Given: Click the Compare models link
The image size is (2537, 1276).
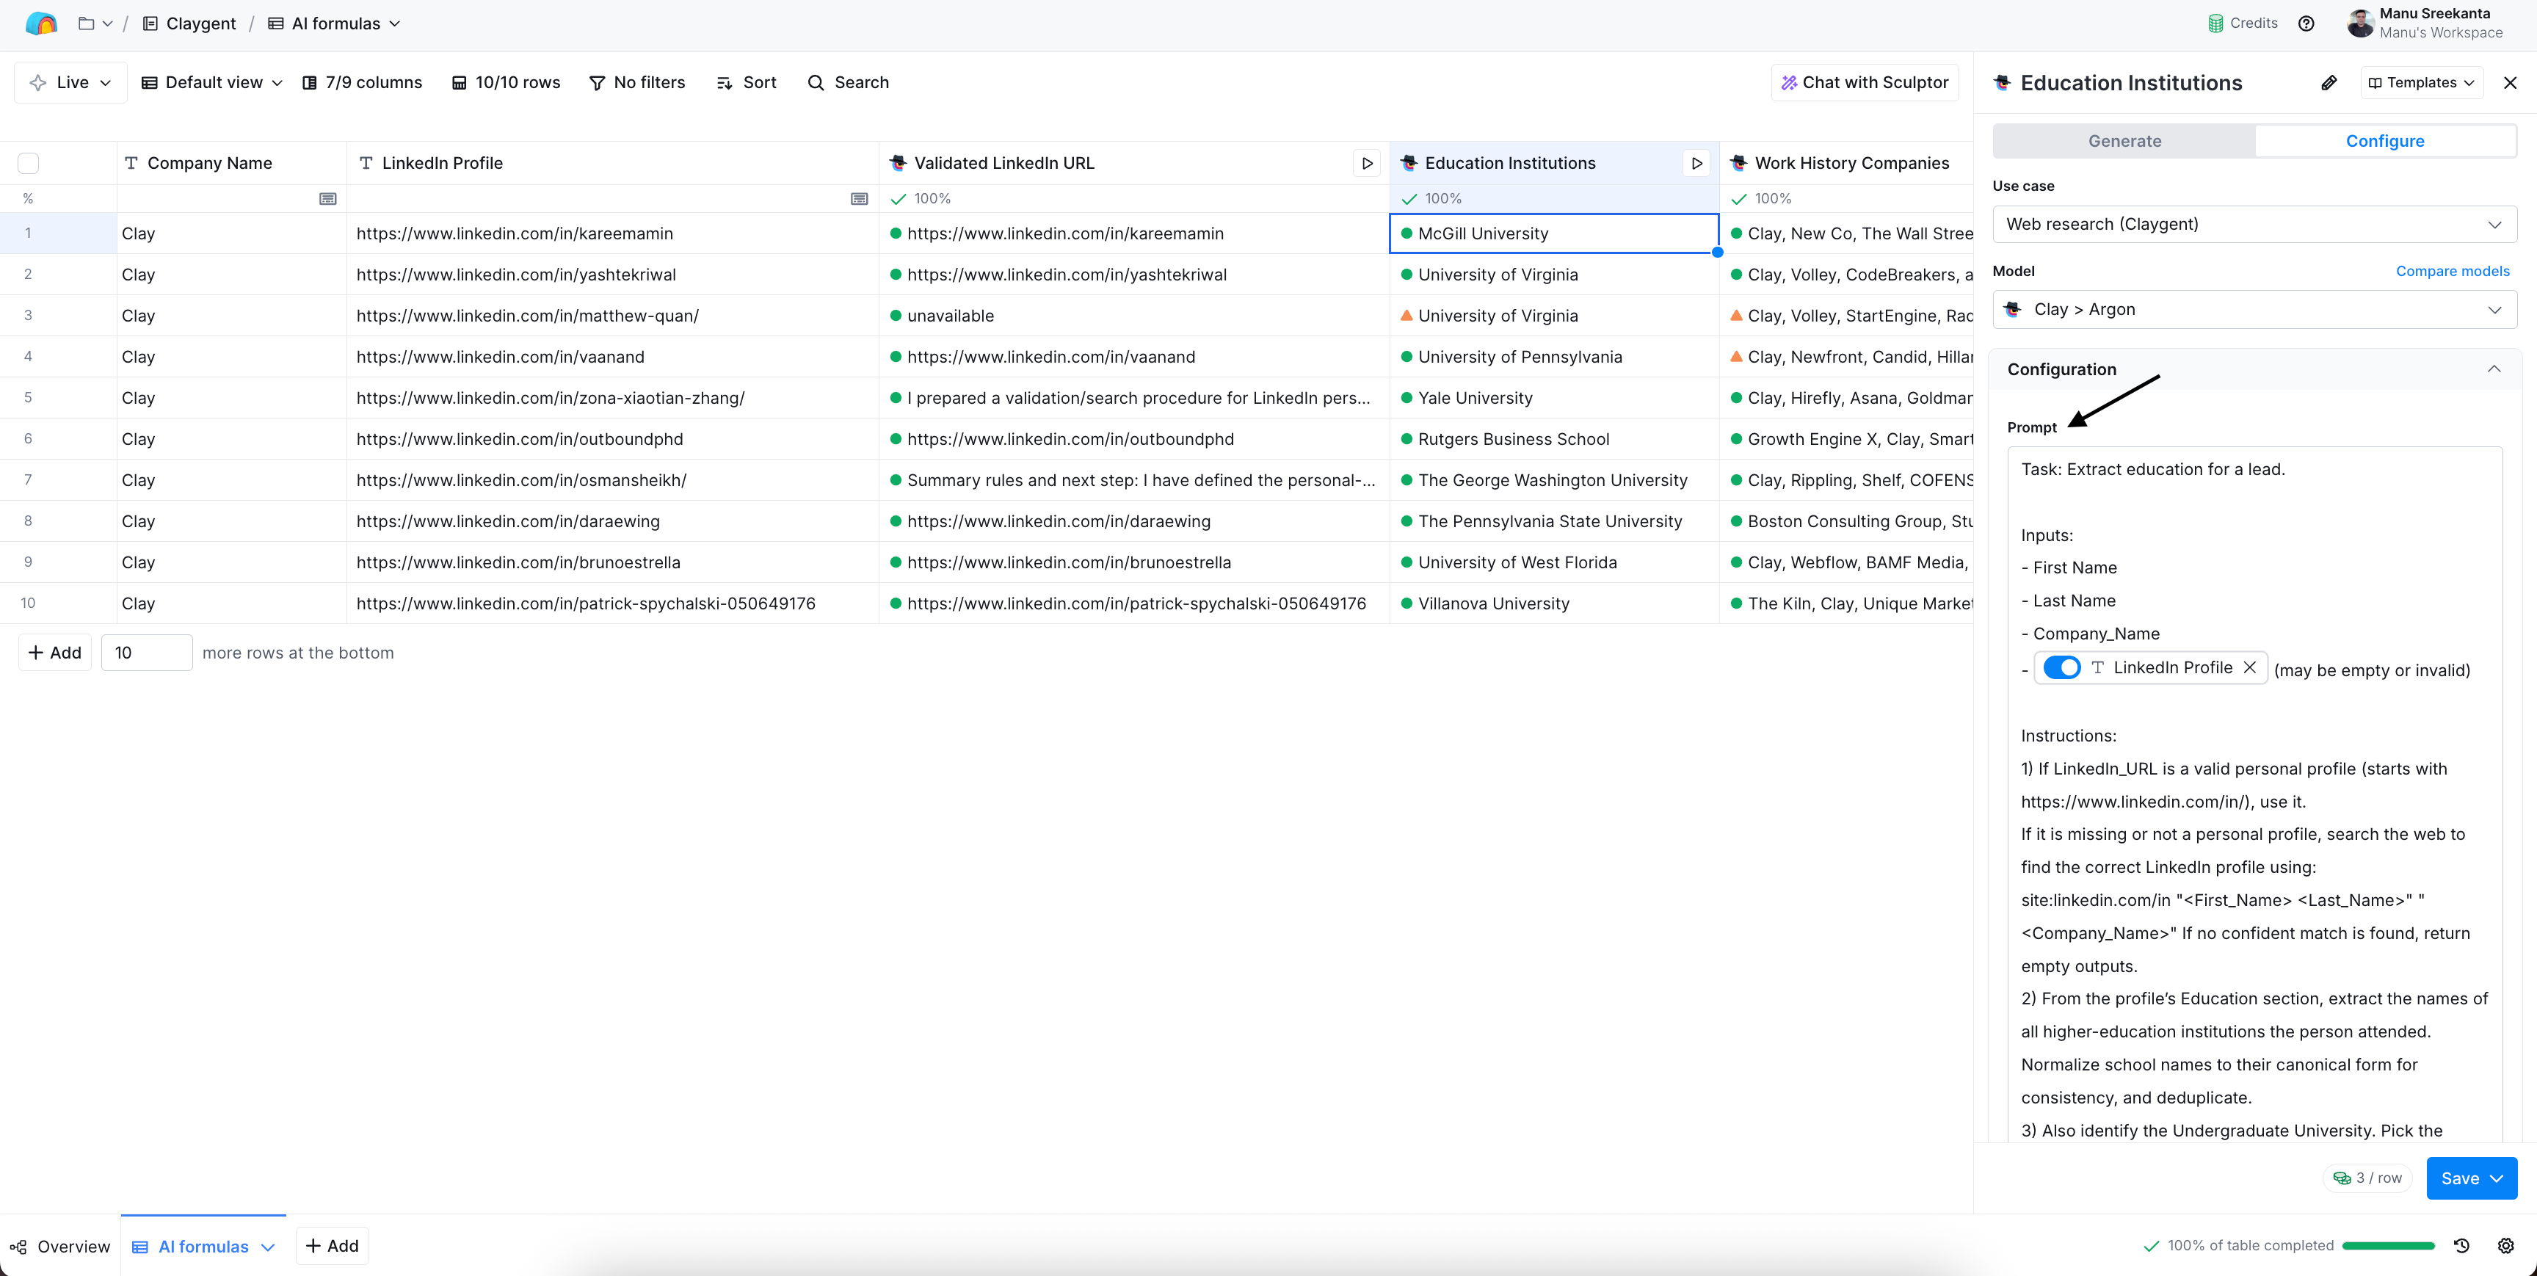Looking at the screenshot, I should coord(2453,271).
